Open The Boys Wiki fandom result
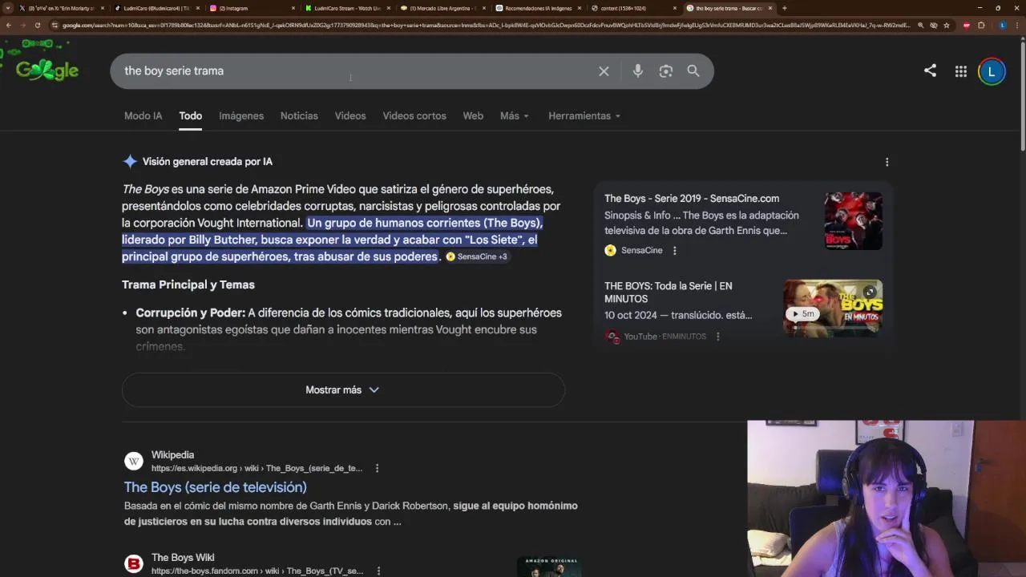 click(x=183, y=558)
